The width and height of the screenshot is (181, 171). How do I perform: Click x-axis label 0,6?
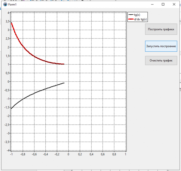pos(103,154)
